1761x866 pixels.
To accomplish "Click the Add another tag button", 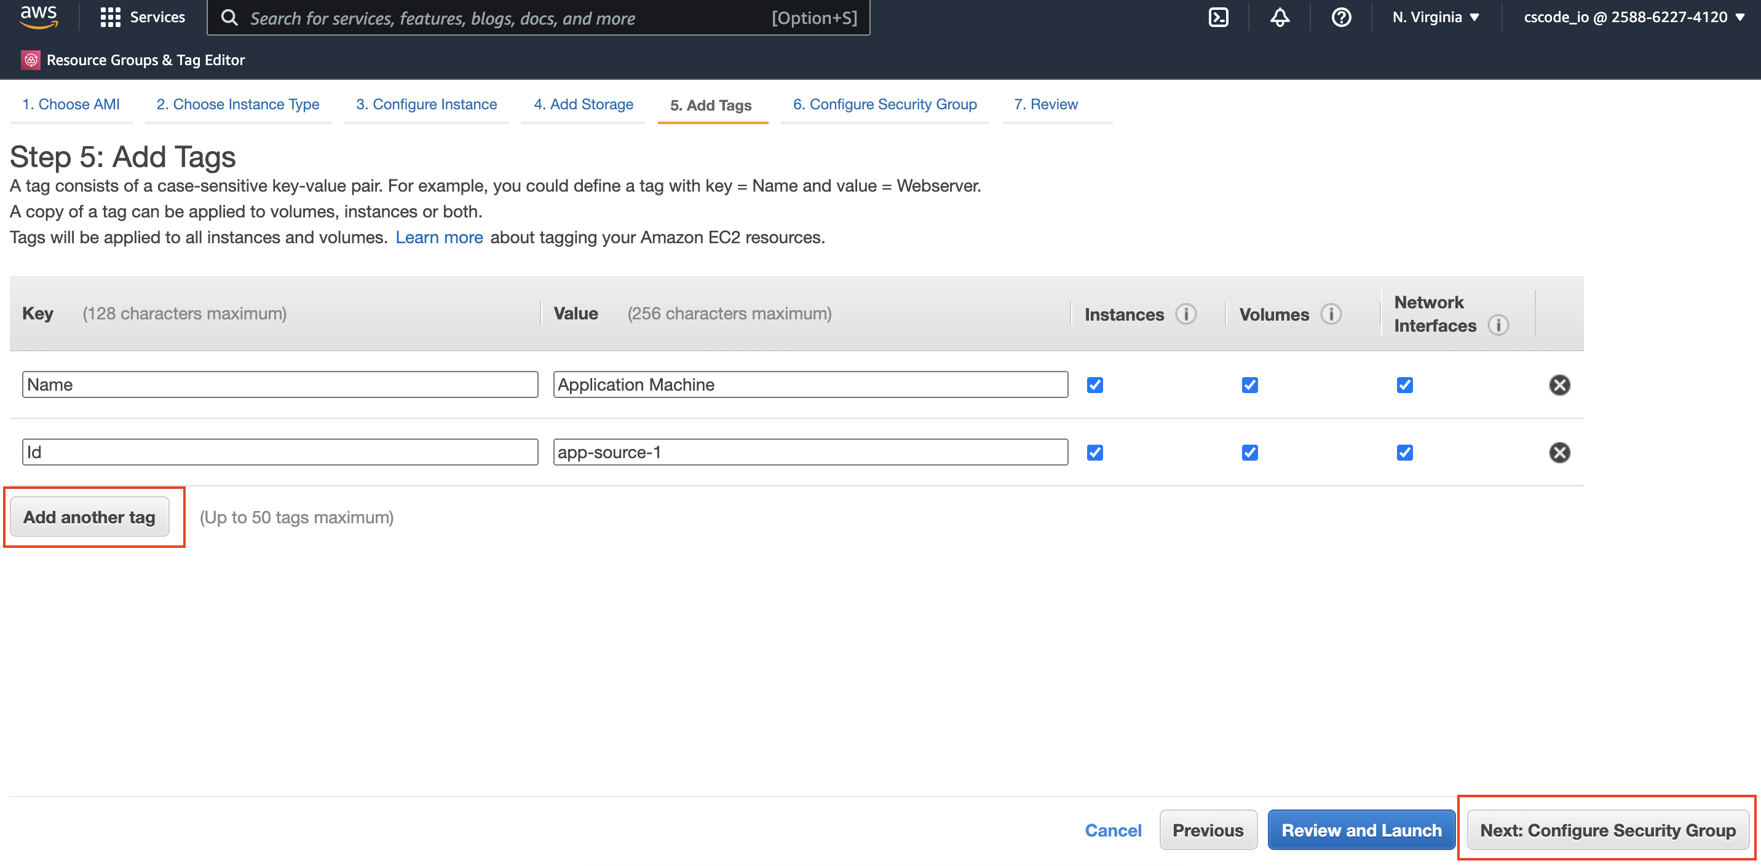I will pyautogui.click(x=89, y=517).
